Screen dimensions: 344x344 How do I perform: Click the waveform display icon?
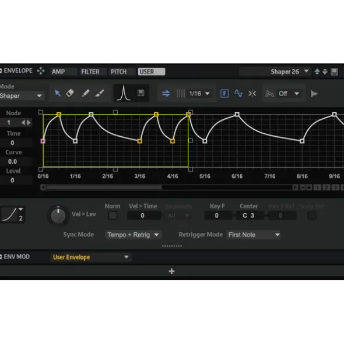coord(238,94)
